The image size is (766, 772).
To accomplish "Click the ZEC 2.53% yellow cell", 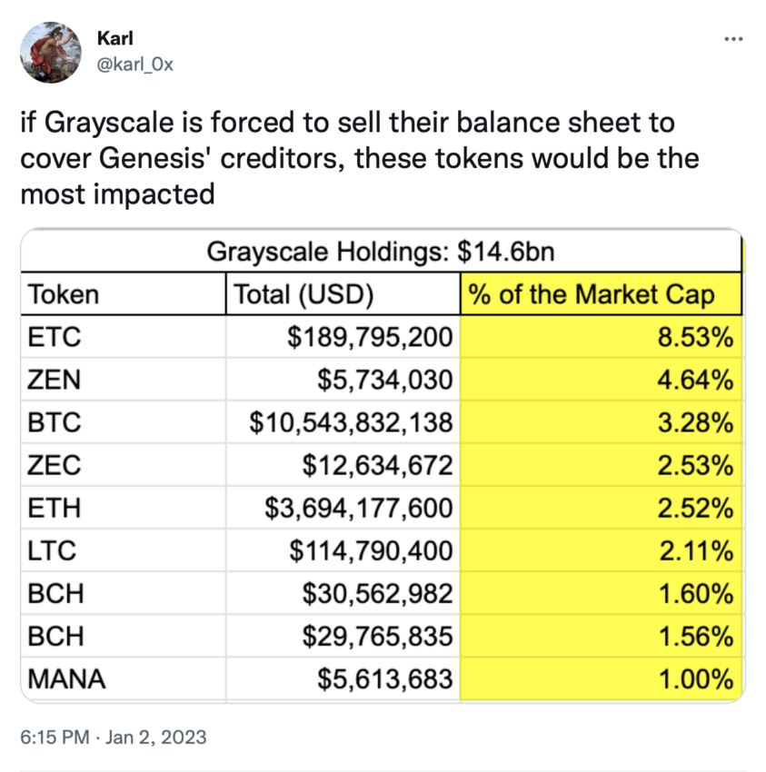I will pyautogui.click(x=601, y=465).
